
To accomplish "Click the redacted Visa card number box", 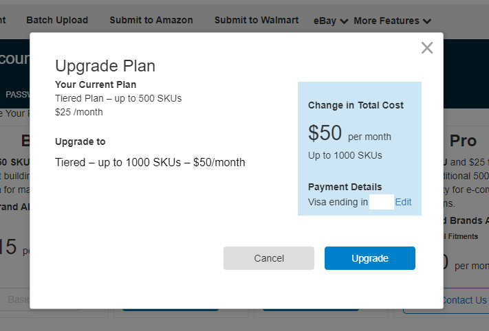I will pyautogui.click(x=381, y=202).
